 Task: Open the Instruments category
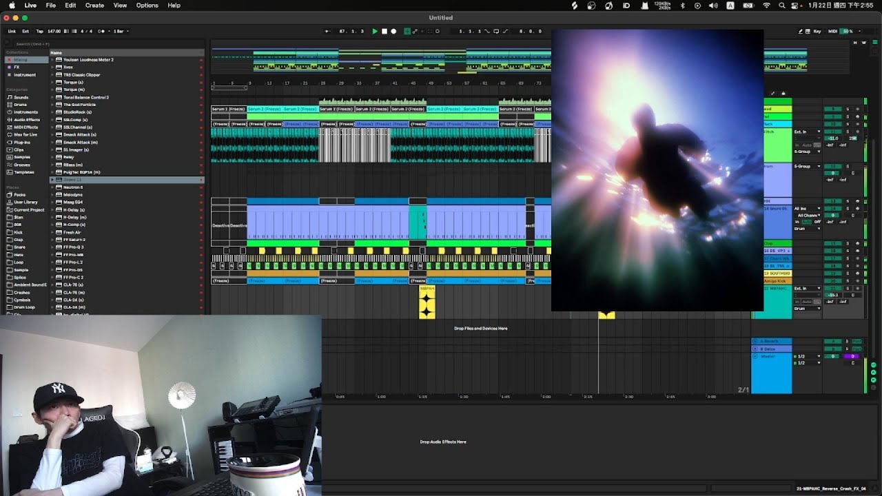[25, 112]
